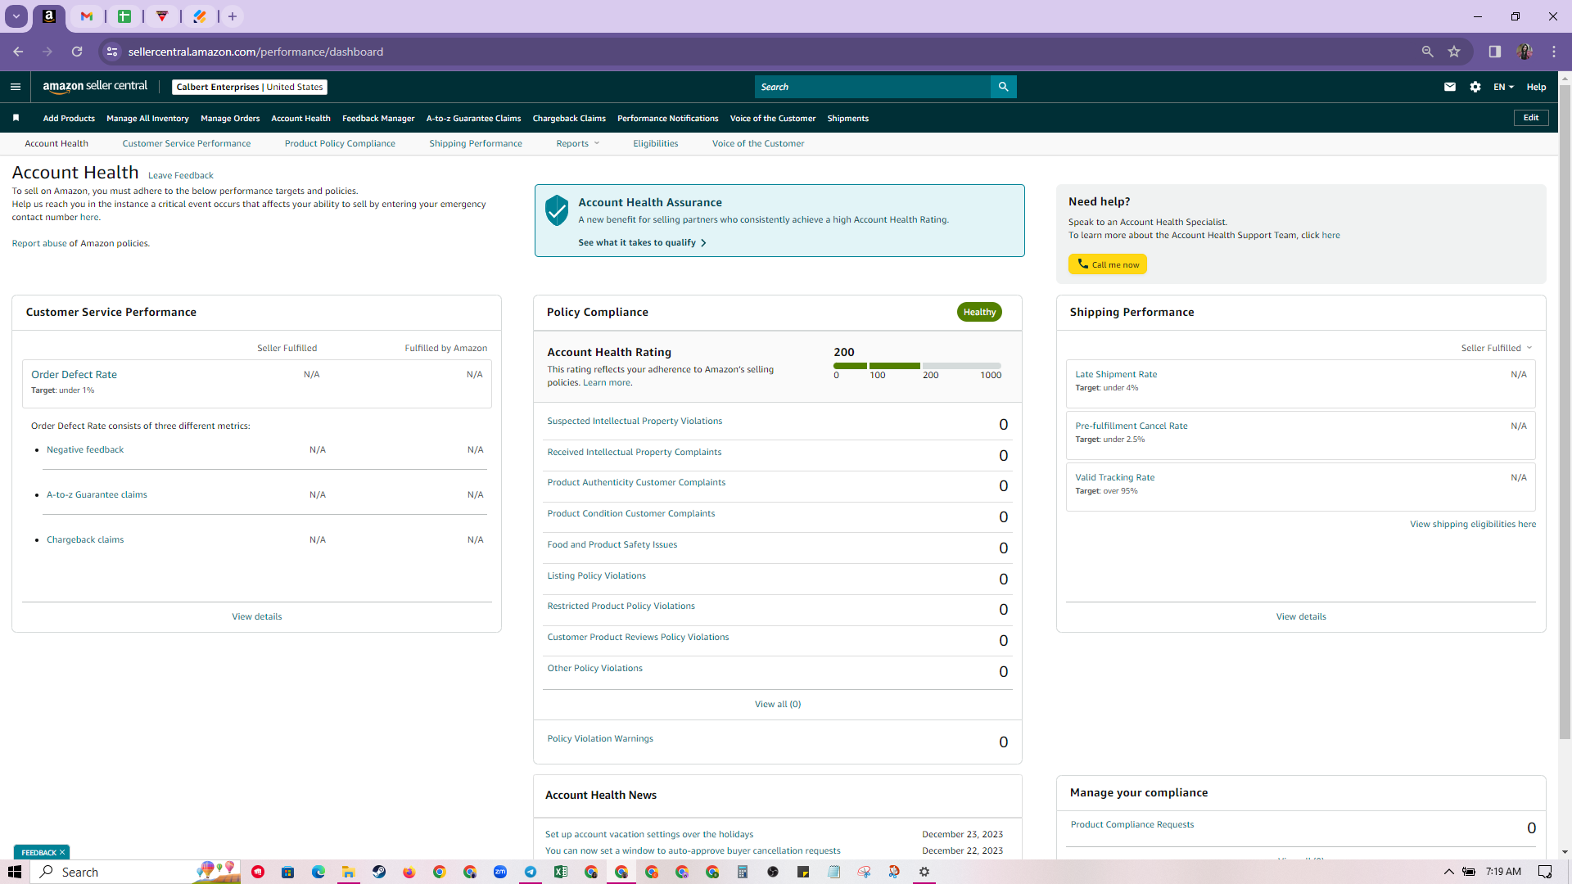This screenshot has width=1572, height=884.
Task: Open the Order Defect Rate link
Action: [x=75, y=375]
